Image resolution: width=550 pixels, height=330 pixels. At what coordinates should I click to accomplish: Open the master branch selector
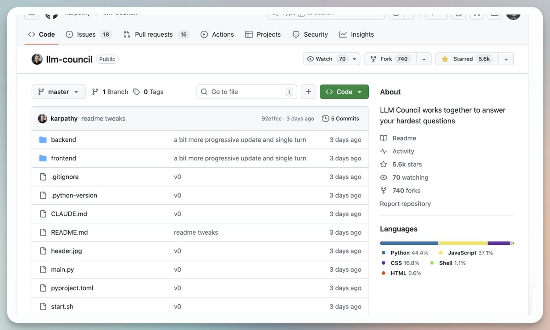pyautogui.click(x=59, y=92)
